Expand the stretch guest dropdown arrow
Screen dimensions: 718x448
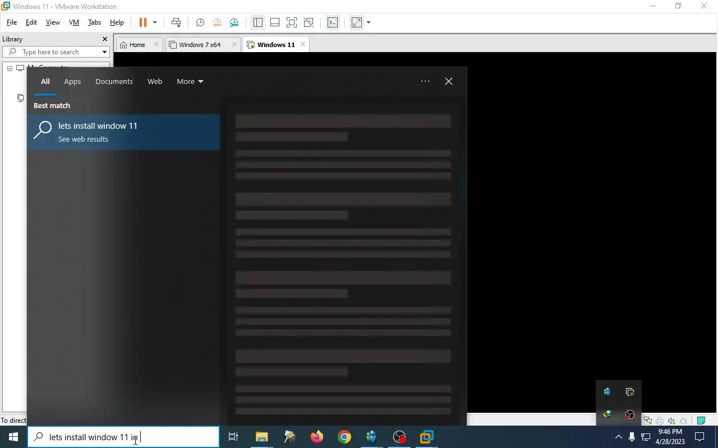369,22
